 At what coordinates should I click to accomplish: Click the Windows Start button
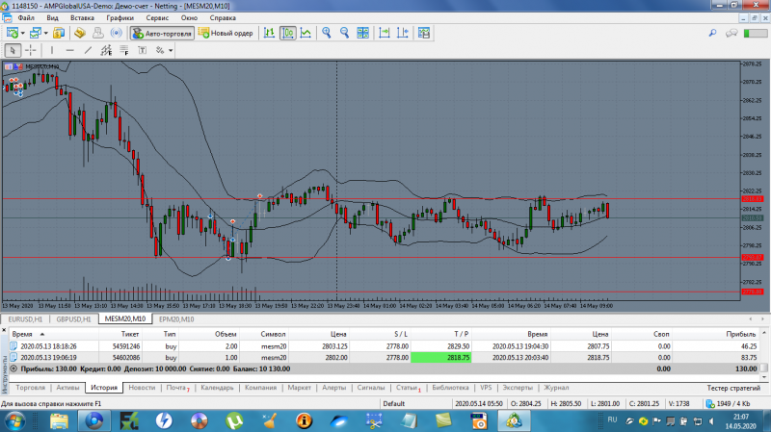point(16,419)
